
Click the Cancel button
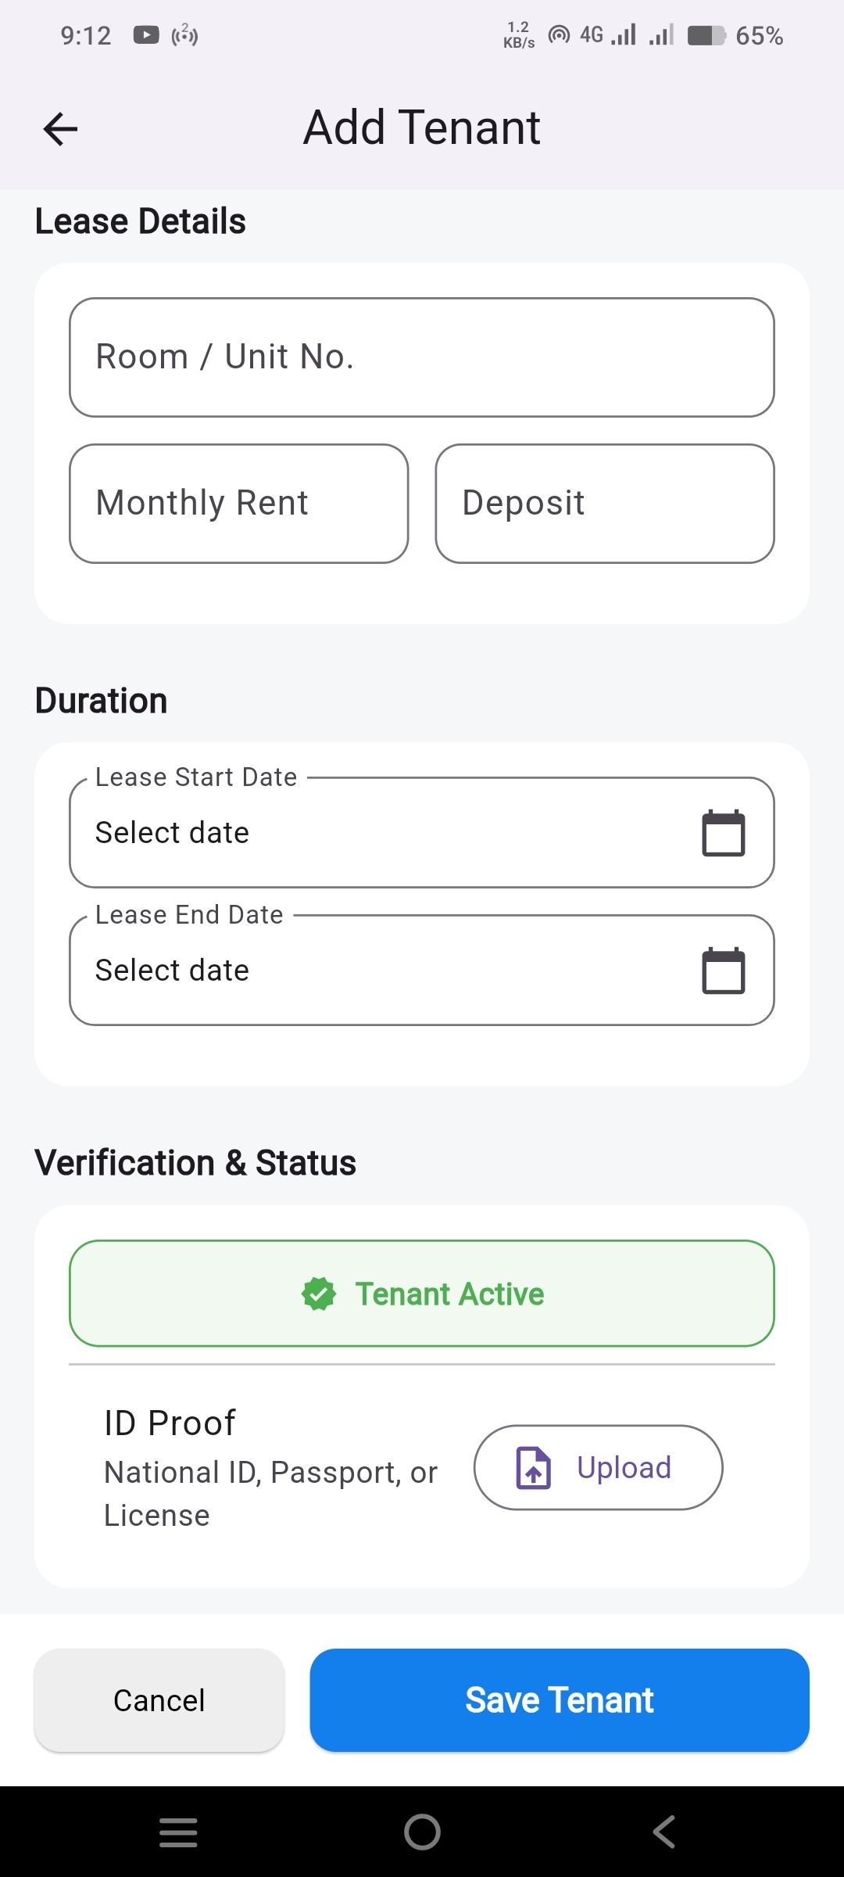[159, 1700]
